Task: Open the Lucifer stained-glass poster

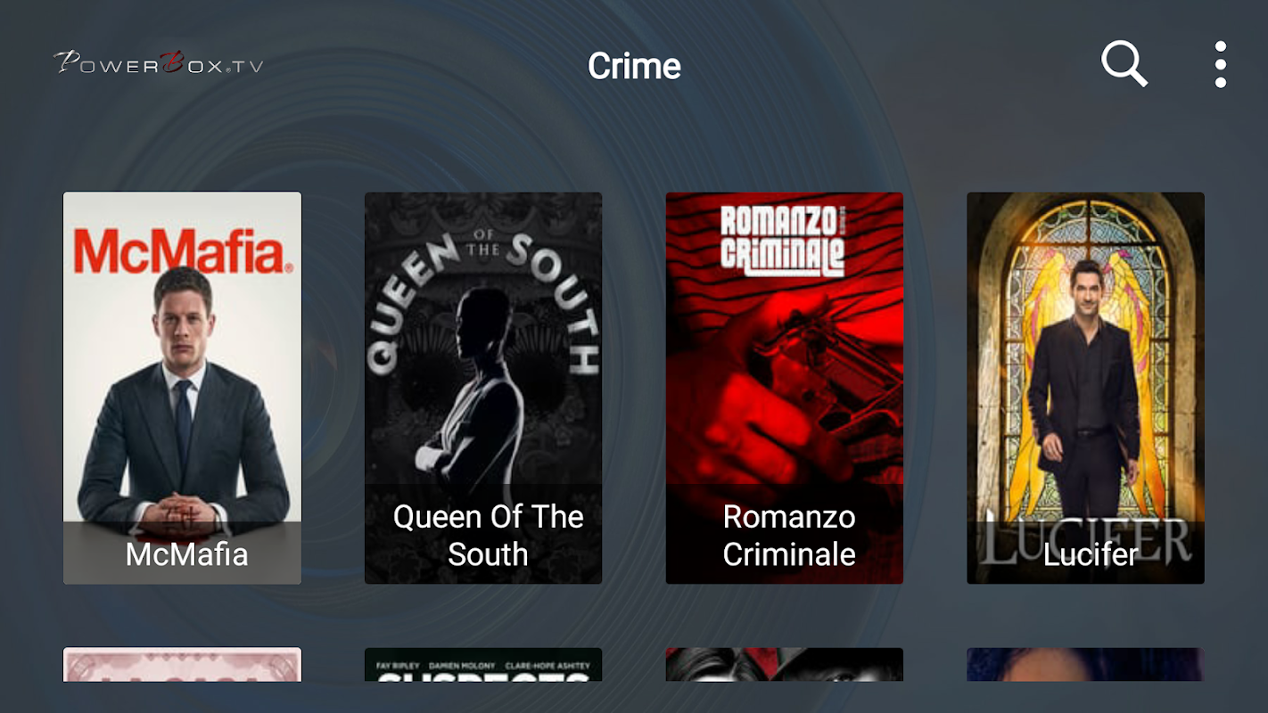Action: pyautogui.click(x=1086, y=388)
